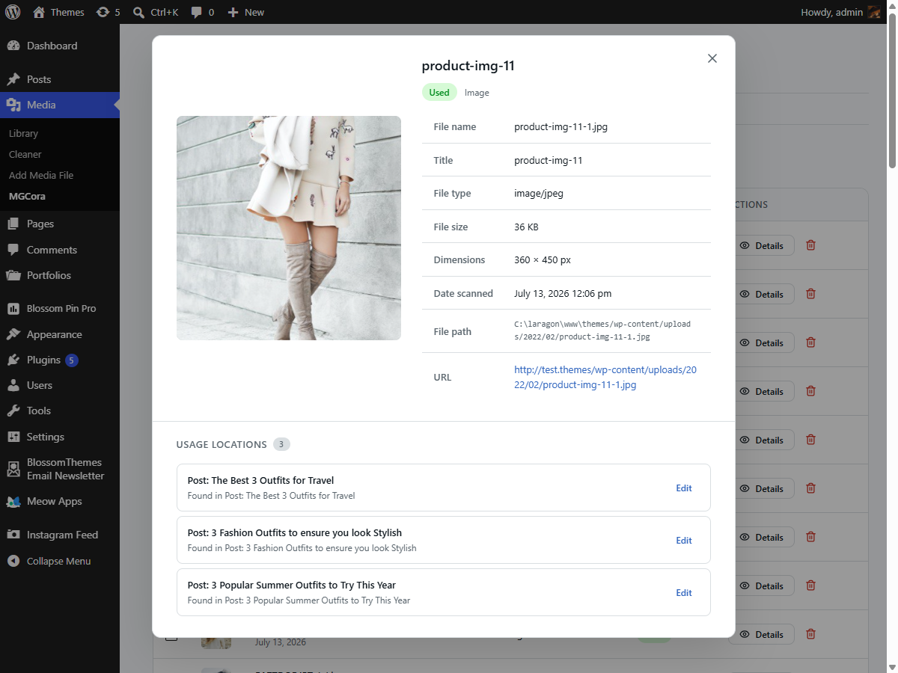Open the updates icon showing 5
This screenshot has width=898, height=673.
point(109,12)
